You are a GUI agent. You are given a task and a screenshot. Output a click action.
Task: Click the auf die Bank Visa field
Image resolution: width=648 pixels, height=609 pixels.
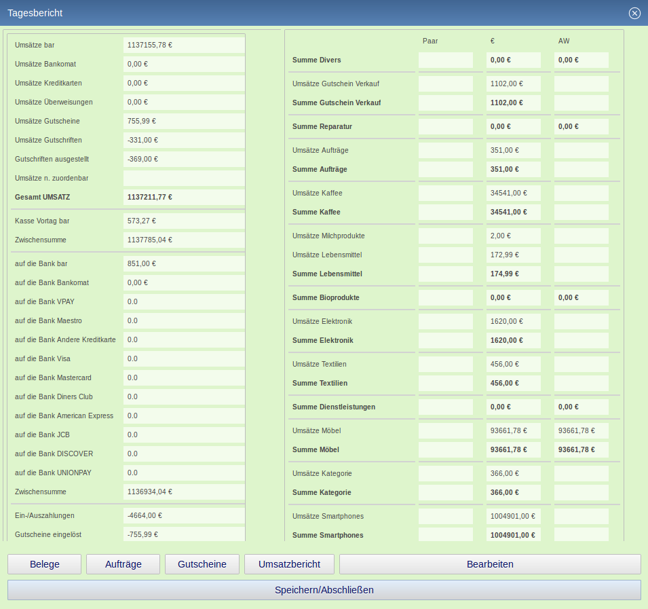click(183, 358)
